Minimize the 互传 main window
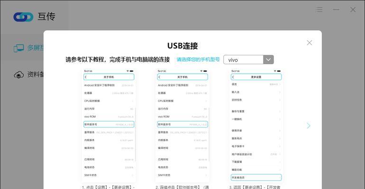This screenshot has width=365, height=189. coord(336,9)
